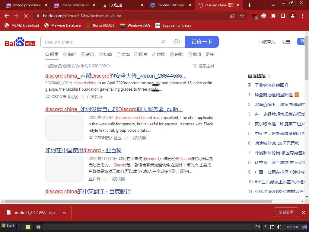Open the 更多 categories menu
This screenshot has height=232, width=309.
click(210, 54)
